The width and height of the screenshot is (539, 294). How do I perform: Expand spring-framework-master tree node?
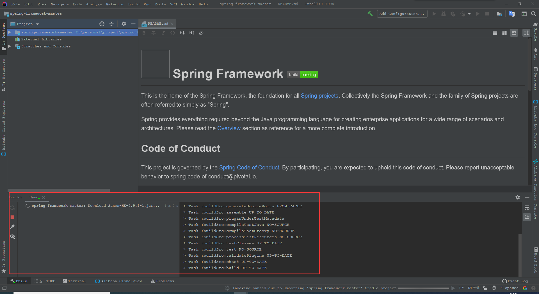pos(10,32)
